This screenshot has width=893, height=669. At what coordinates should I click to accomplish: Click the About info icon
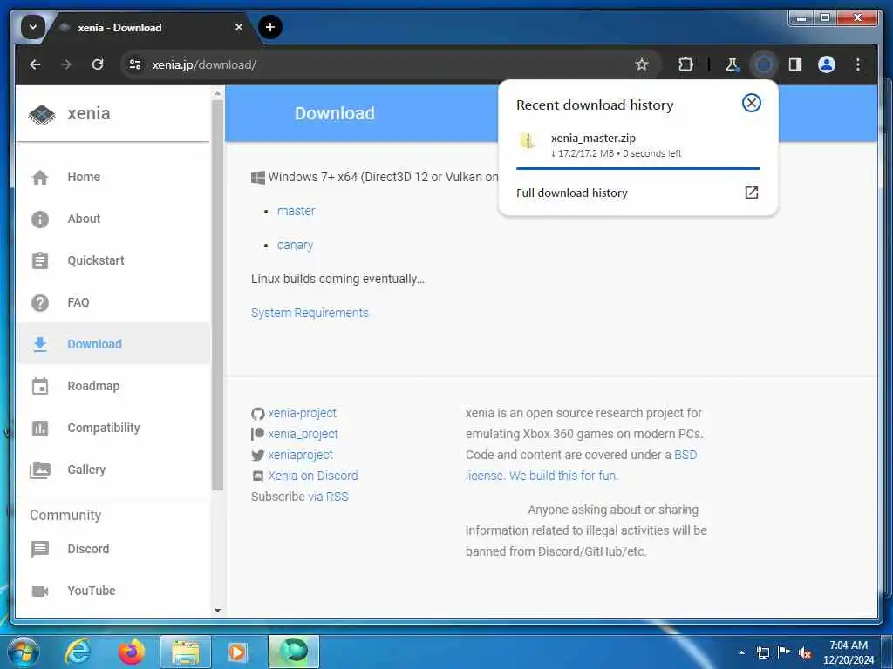(40, 219)
